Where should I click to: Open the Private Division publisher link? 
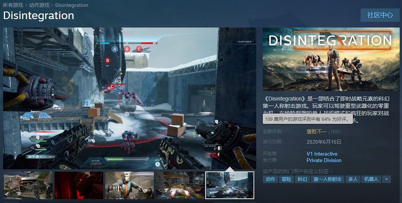click(x=324, y=160)
